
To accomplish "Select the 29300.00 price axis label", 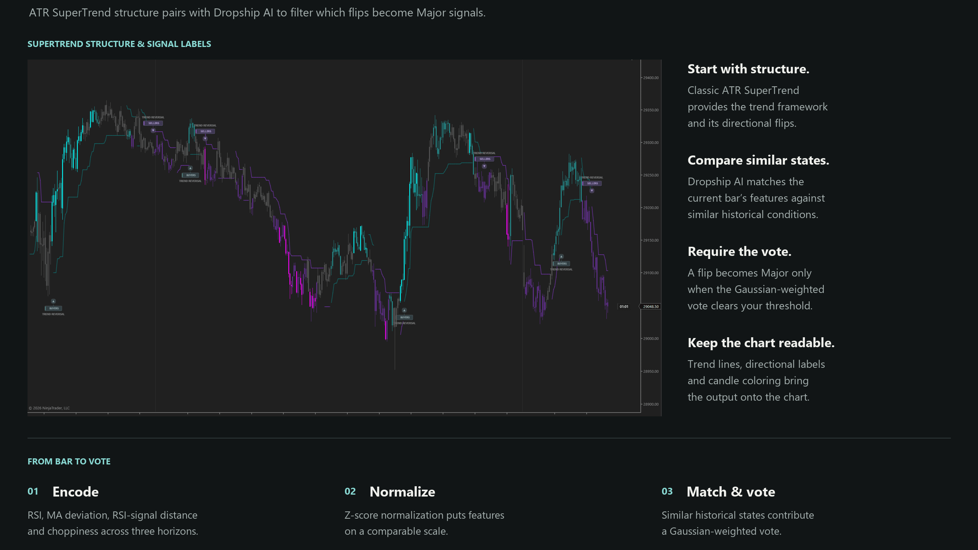I will tap(651, 142).
